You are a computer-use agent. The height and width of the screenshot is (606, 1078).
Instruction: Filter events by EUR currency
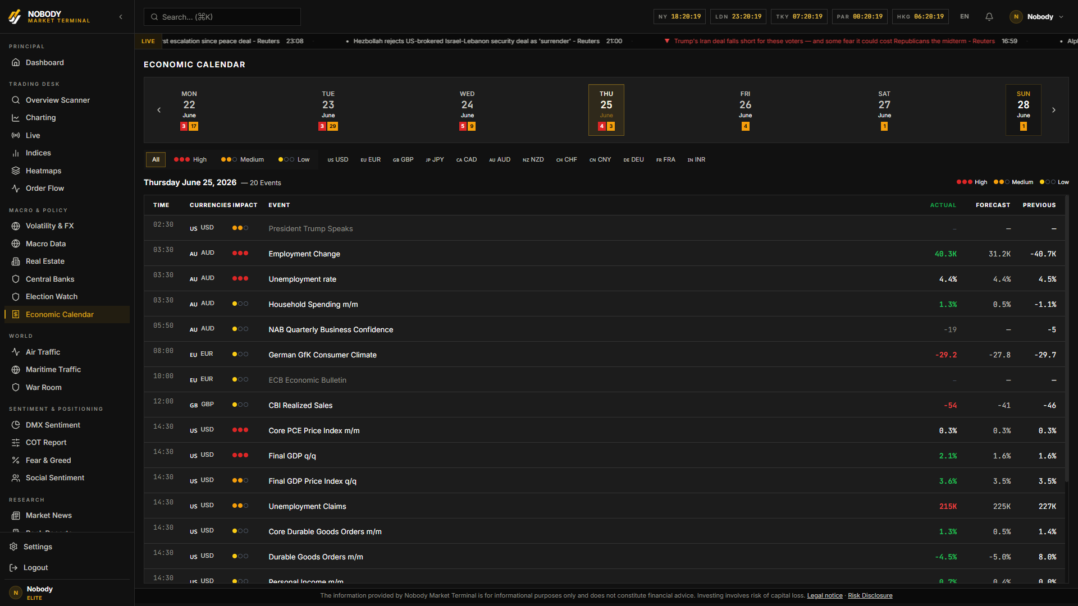click(x=371, y=159)
